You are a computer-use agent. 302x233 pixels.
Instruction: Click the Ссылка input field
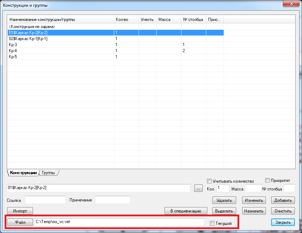click(x=45, y=200)
